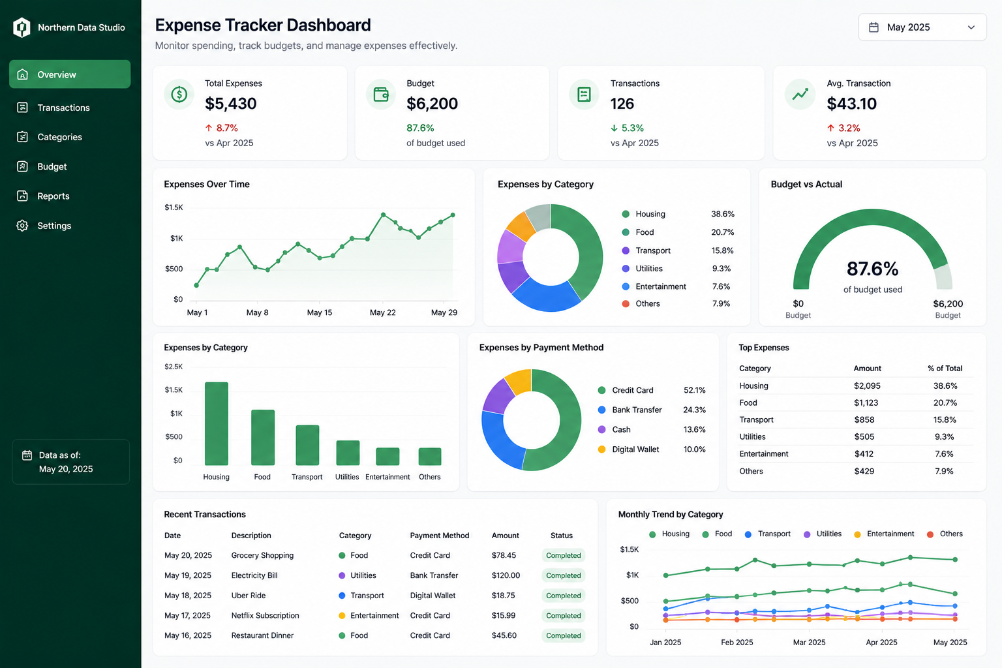The width and height of the screenshot is (1002, 668).
Task: Click the wallet icon on Budget card
Action: coord(381,95)
